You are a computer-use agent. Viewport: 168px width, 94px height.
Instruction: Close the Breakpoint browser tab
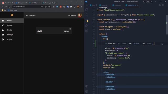click(x=26, y=3)
